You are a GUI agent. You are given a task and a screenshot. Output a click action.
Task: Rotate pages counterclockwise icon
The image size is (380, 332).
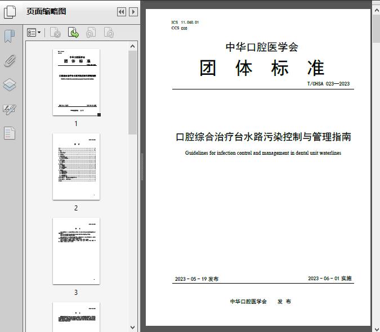click(91, 33)
